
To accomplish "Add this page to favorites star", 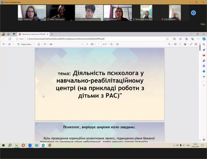I will tap(167, 39).
